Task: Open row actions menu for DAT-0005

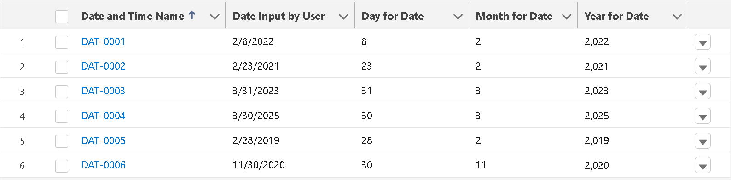Action: [702, 140]
